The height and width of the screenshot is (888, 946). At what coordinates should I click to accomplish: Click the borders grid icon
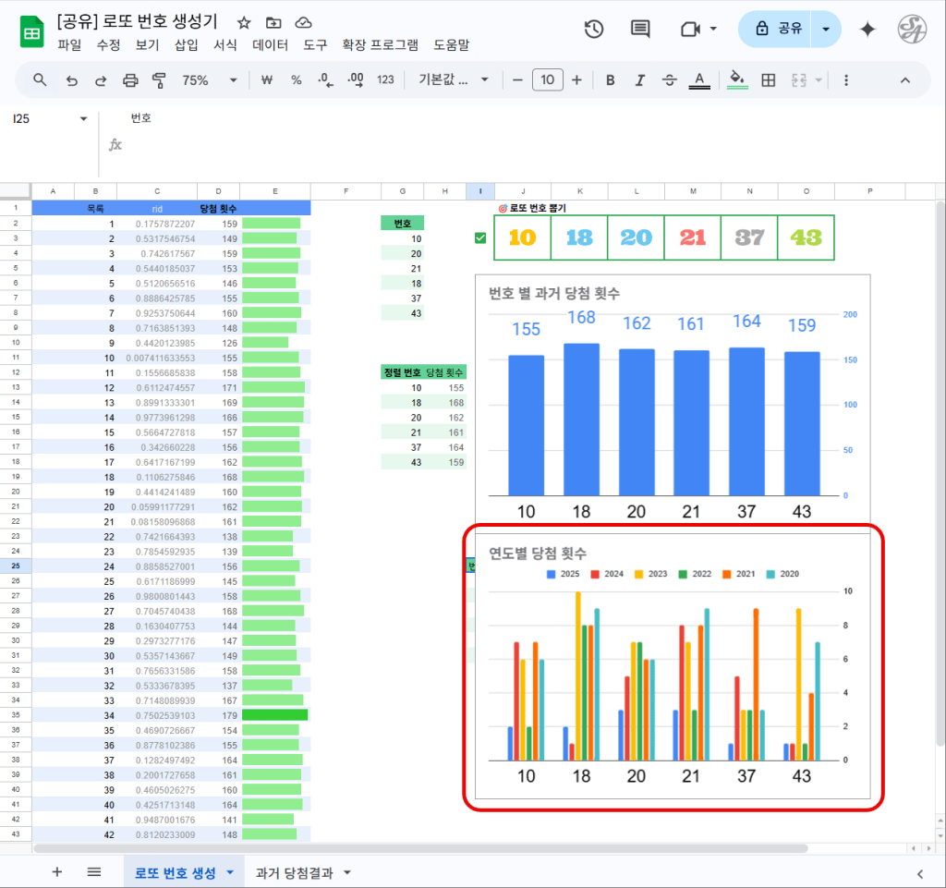point(768,80)
